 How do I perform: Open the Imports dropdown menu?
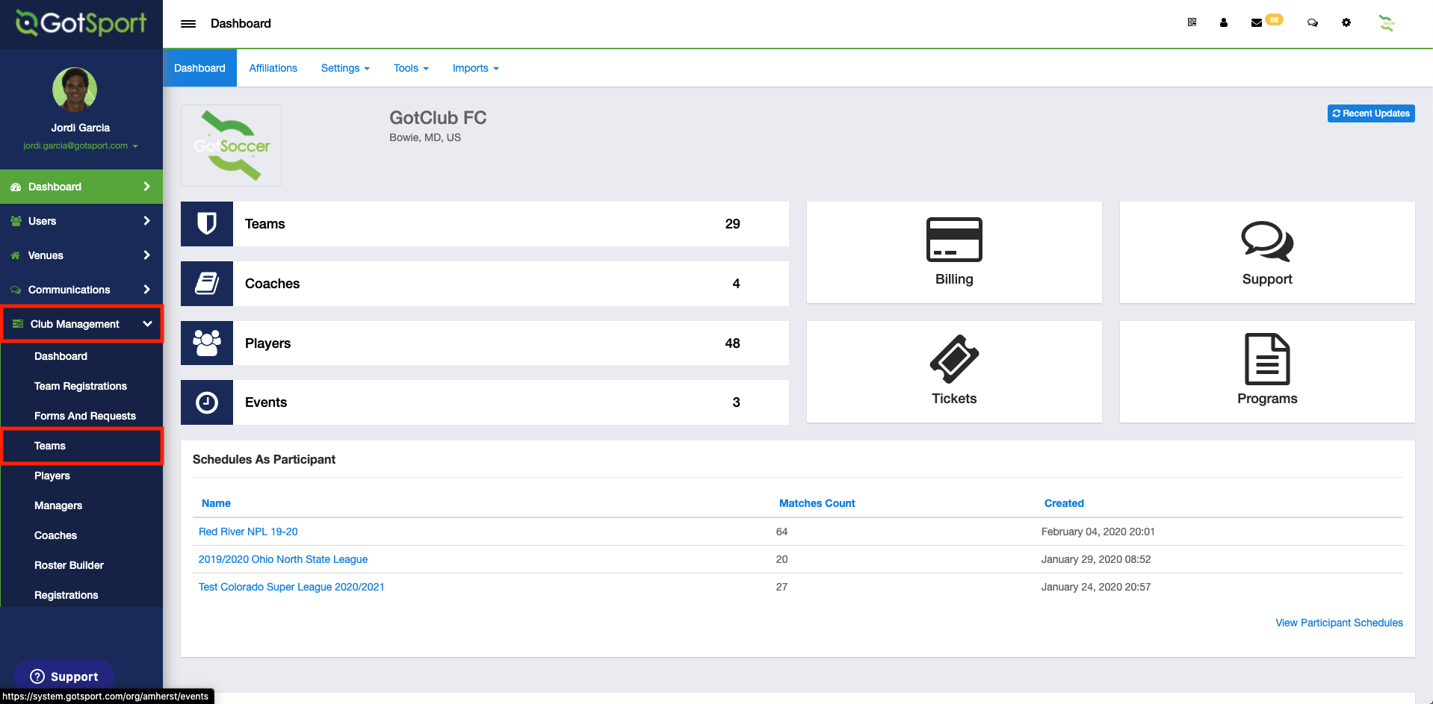(x=475, y=68)
